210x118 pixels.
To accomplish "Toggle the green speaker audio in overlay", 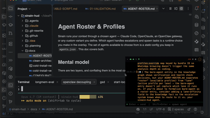I will pyautogui.click(x=133, y=59).
